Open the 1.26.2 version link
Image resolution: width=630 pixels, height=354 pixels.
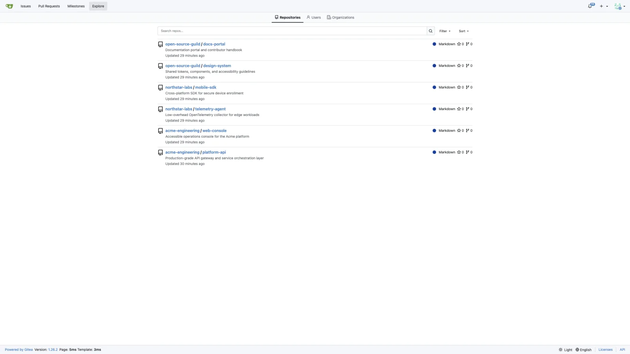[x=53, y=350]
